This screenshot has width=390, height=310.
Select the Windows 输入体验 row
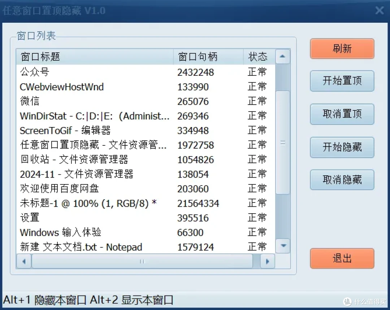pyautogui.click(x=146, y=232)
